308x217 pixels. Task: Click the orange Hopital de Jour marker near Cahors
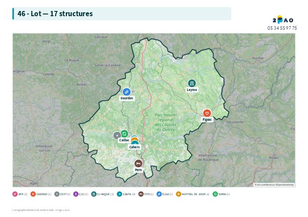(135, 139)
